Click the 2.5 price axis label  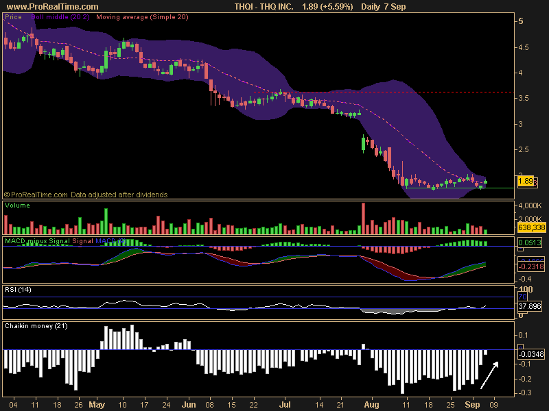tap(524, 149)
